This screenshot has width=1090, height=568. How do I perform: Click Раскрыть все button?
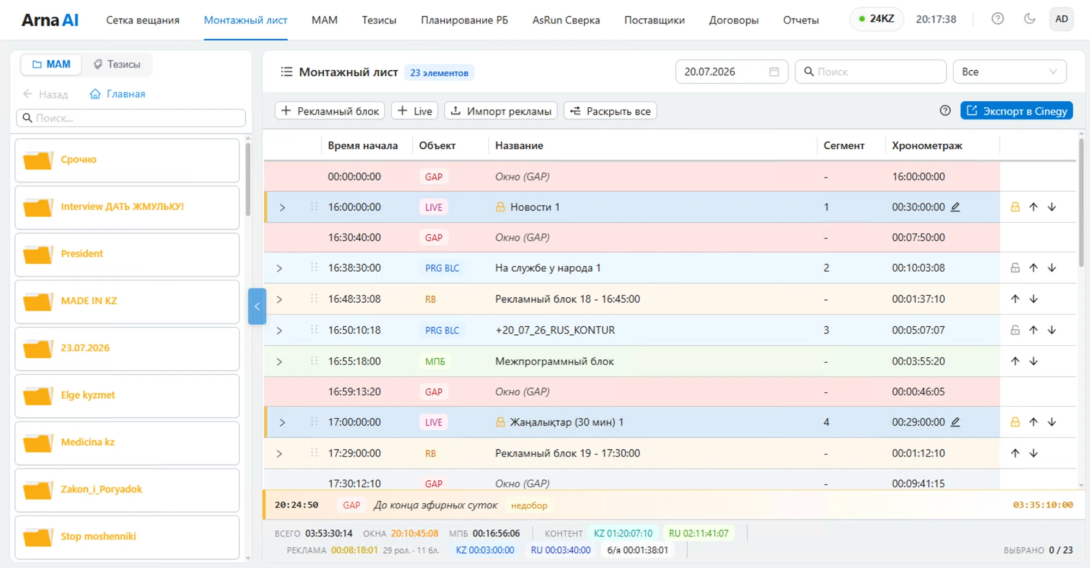tap(610, 111)
